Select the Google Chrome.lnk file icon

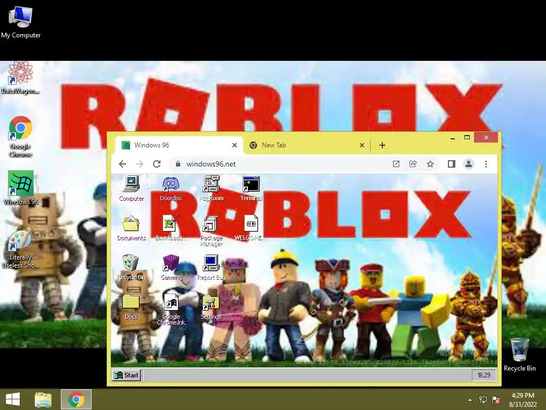point(171,310)
